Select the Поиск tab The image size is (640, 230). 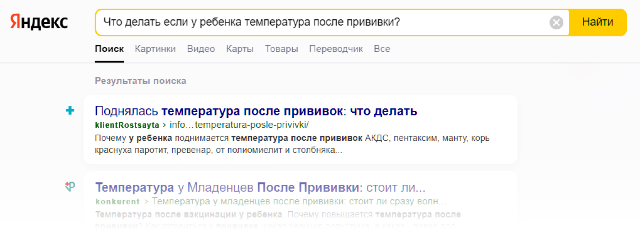click(x=109, y=49)
